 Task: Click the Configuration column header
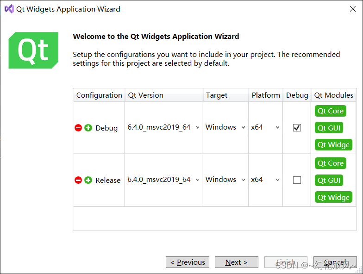[x=99, y=95]
